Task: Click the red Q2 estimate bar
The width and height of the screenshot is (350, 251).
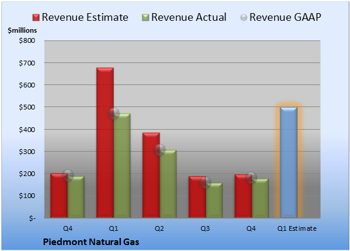Action: 151,175
